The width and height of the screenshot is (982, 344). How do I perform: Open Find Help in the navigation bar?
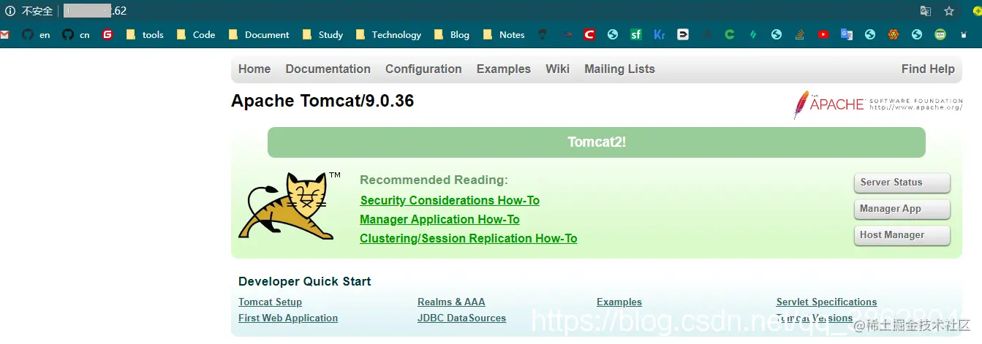click(x=928, y=69)
